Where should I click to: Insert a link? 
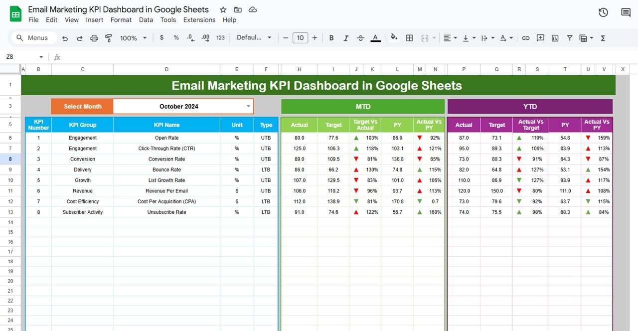coord(526,38)
